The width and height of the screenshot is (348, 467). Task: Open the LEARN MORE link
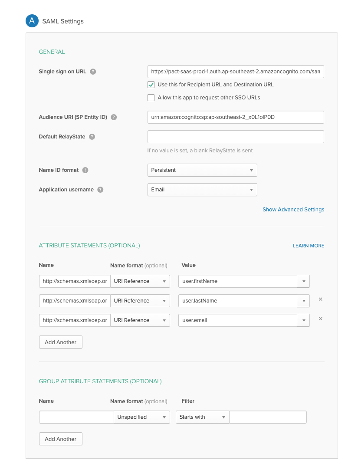308,246
